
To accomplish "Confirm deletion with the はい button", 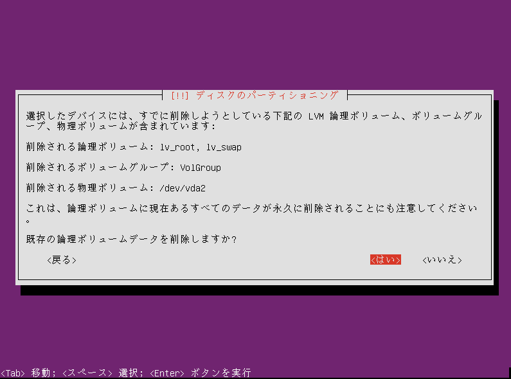I will tap(386, 260).
